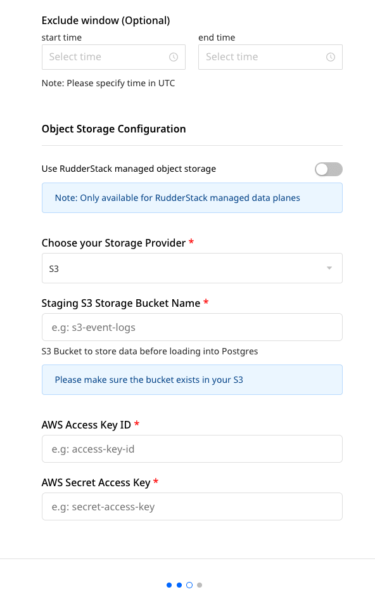The image size is (375, 606).
Task: Click the Object Storage Configuration heading
Action: coord(113,129)
